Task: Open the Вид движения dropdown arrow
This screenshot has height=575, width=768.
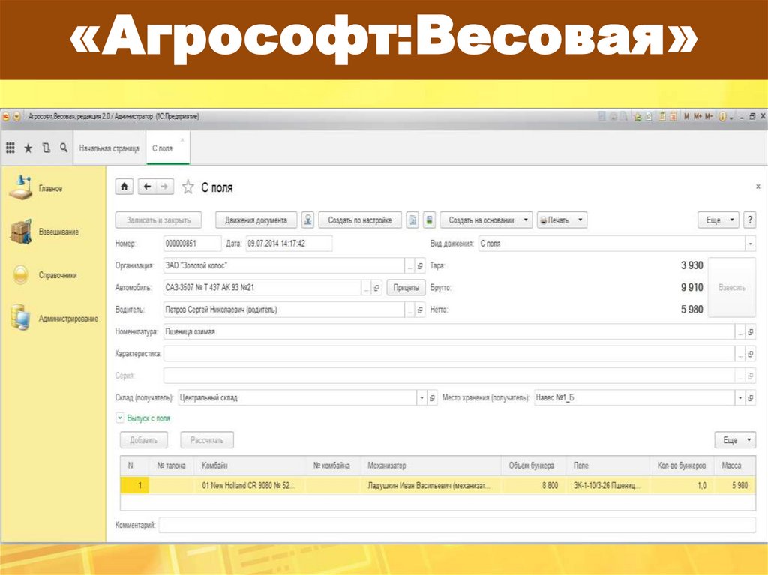Action: click(x=750, y=244)
